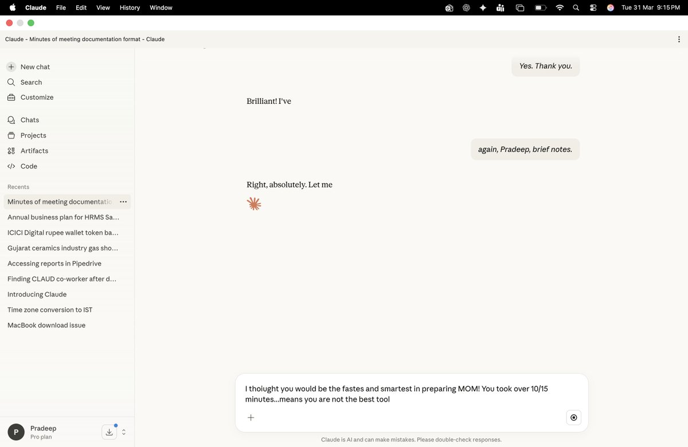Click the Recents section label

[x=18, y=187]
